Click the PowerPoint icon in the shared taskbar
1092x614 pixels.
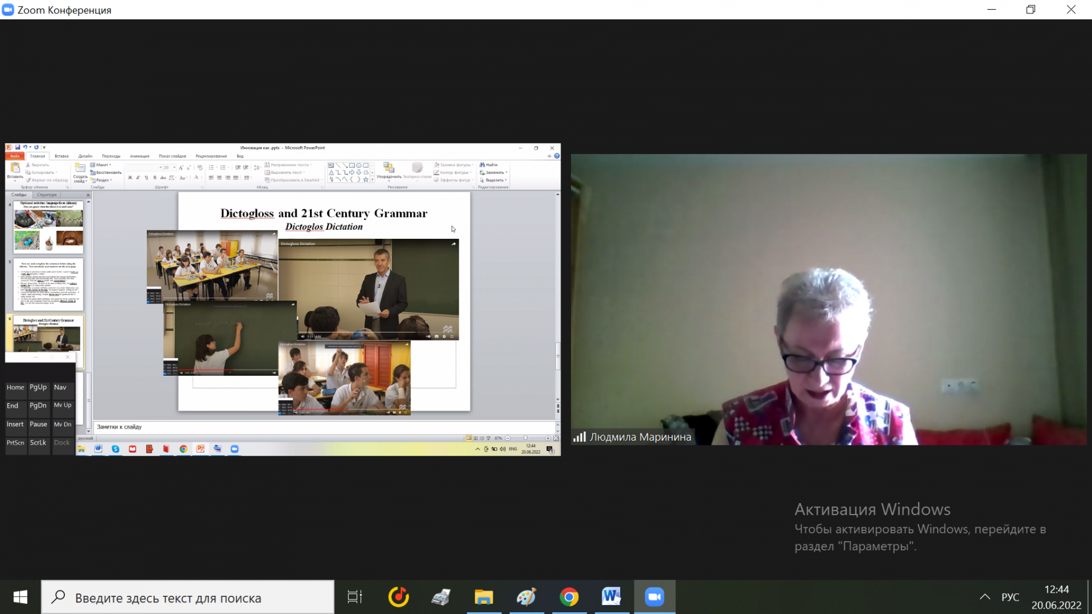click(200, 449)
